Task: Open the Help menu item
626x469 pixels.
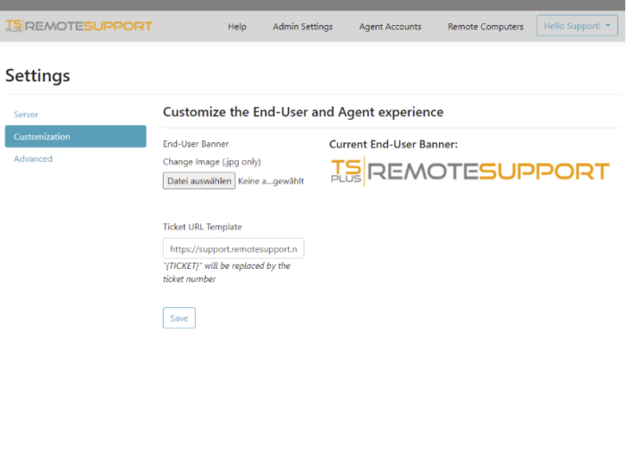Action: 237,26
